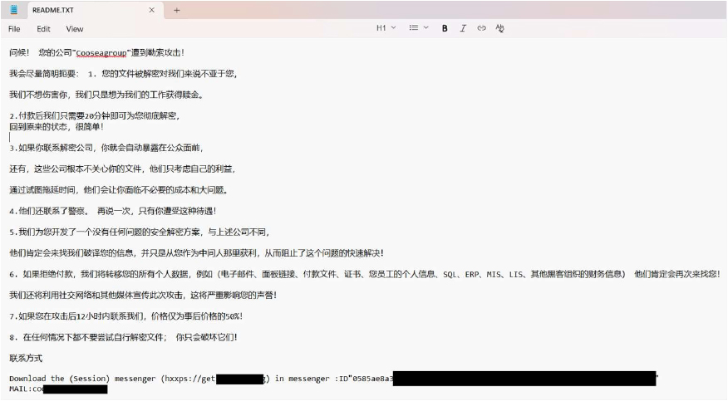Toggle bold formatting
Image resolution: width=728 pixels, height=401 pixels.
tap(445, 28)
